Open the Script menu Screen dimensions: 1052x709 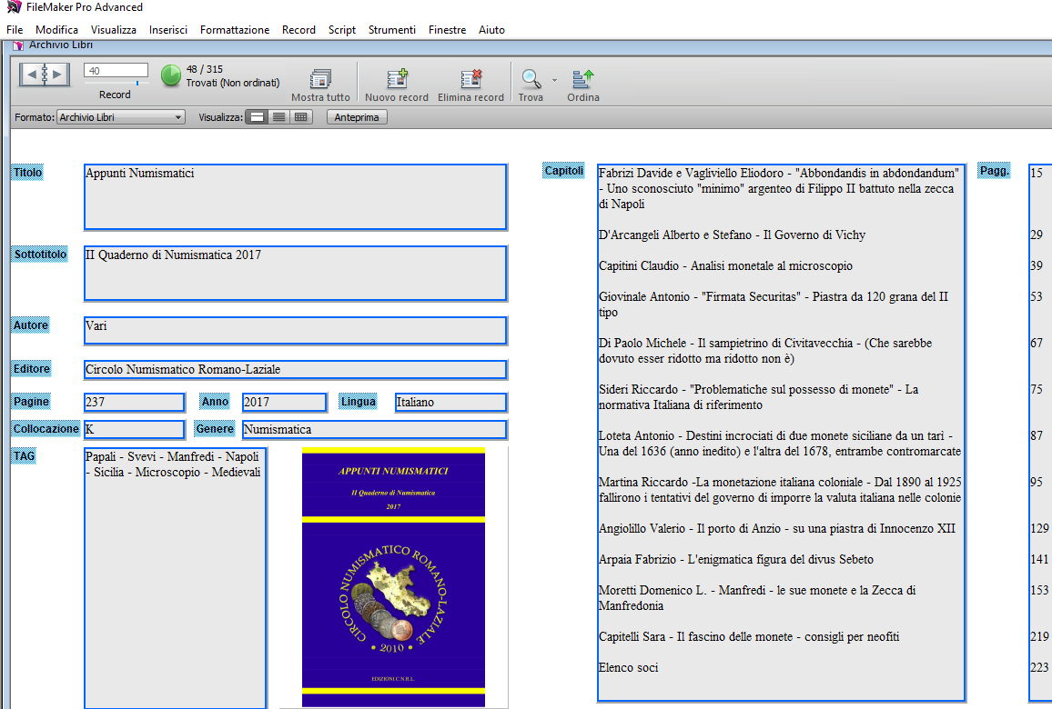341,29
